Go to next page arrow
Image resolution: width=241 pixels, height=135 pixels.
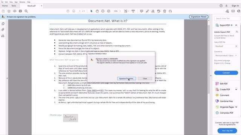click(x=74, y=11)
